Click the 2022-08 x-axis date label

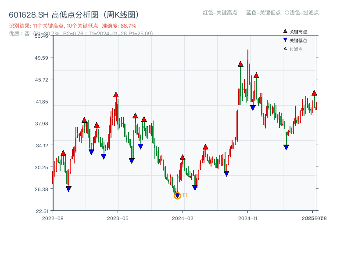[53, 218]
